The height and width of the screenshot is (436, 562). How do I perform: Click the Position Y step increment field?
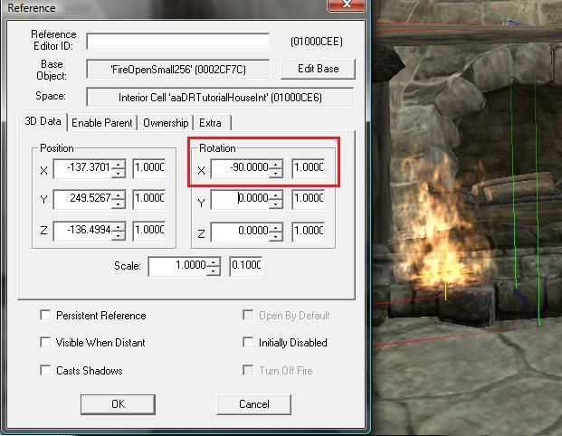coord(149,199)
